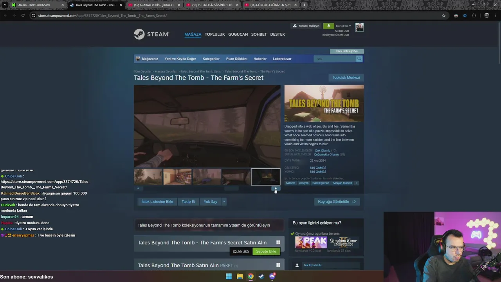Go to the TOPLULUK header tab

[214, 34]
